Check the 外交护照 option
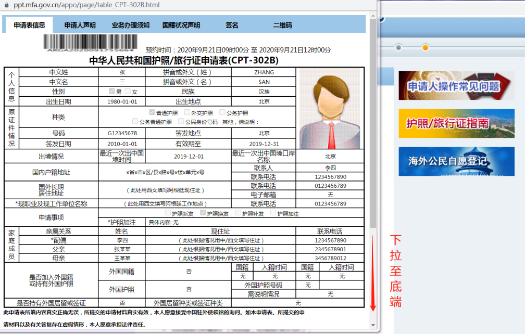Viewport: 525px width, 334px height. tap(187, 112)
